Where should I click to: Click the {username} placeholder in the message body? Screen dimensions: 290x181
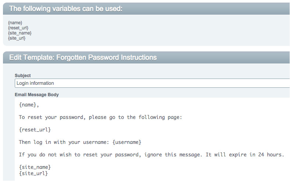[127, 142]
